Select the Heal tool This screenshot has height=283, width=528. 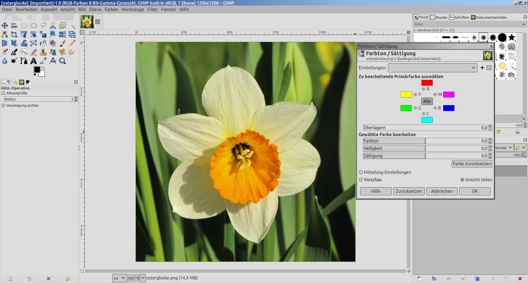pyautogui.click(x=62, y=52)
